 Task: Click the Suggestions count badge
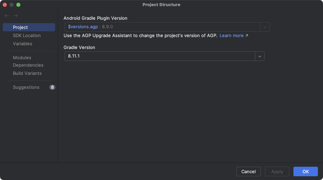coord(52,87)
